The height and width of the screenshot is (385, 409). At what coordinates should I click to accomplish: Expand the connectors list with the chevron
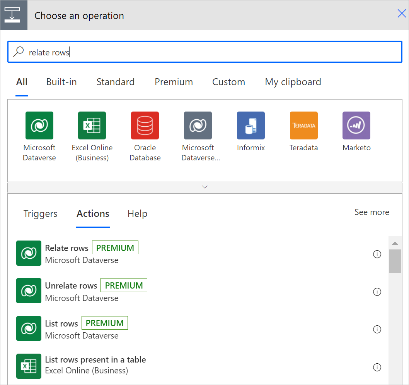(205, 187)
